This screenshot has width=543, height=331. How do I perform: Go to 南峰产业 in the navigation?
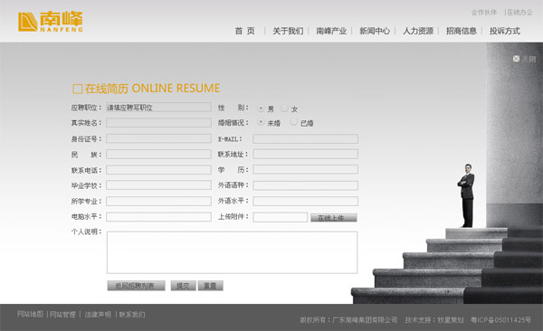(x=331, y=31)
